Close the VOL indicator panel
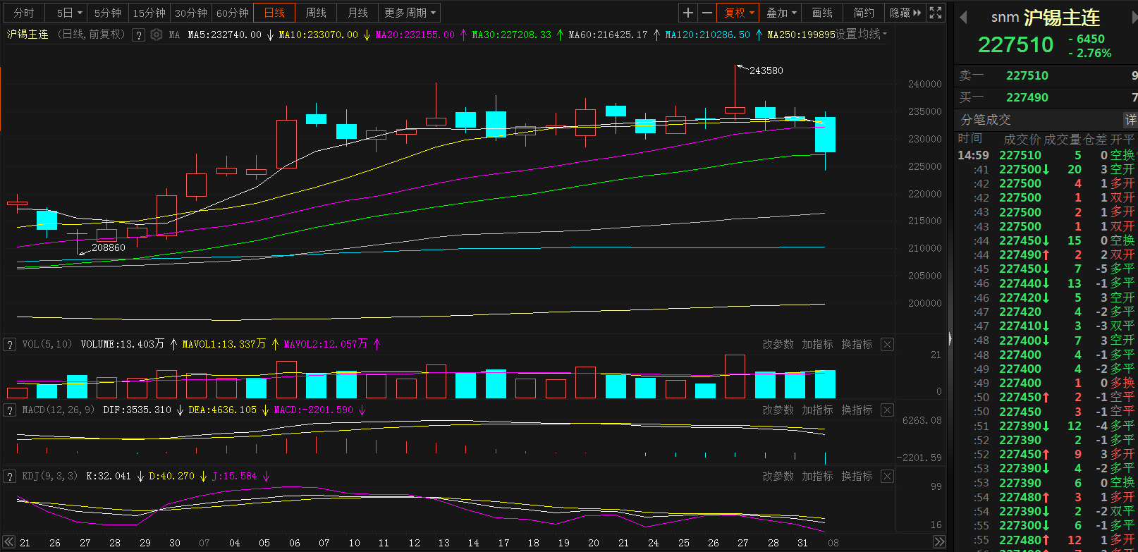The image size is (1138, 552). [888, 345]
